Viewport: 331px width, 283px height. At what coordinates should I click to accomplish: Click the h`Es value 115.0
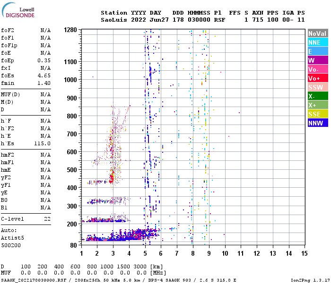43,143
